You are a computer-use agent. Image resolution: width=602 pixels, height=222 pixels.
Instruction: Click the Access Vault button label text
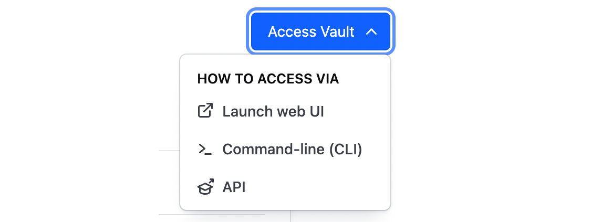coord(311,32)
